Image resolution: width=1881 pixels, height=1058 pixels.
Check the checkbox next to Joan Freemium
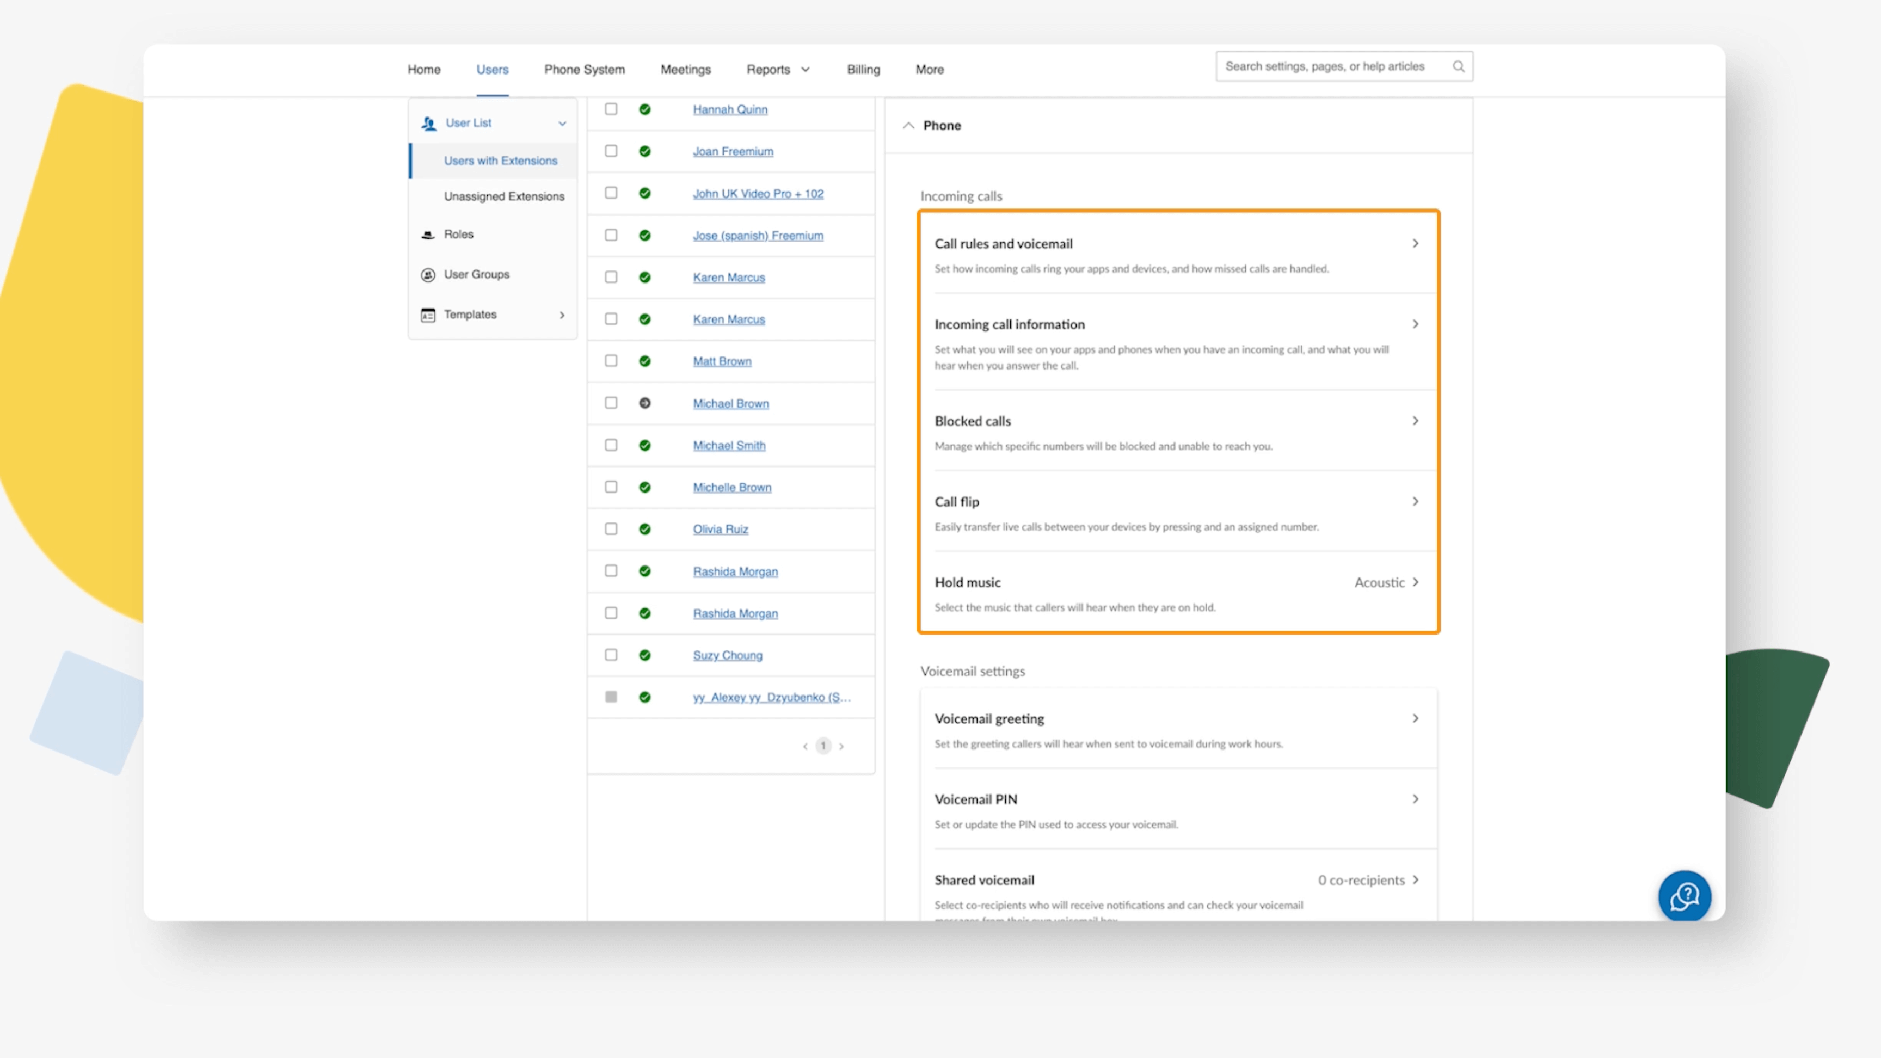click(x=611, y=151)
